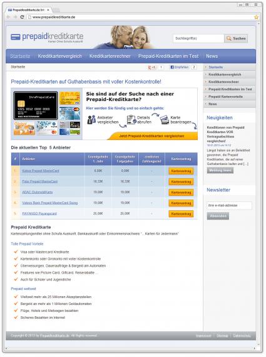Screen dimensions: 266x357
Task: Click Kartenantrag button in row 1
Action: (181, 171)
